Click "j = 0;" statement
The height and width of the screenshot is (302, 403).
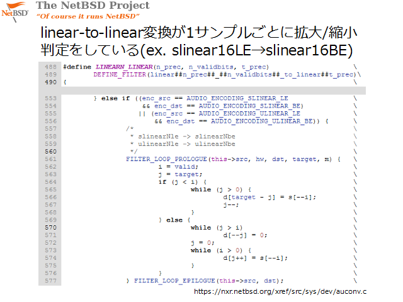click(203, 243)
